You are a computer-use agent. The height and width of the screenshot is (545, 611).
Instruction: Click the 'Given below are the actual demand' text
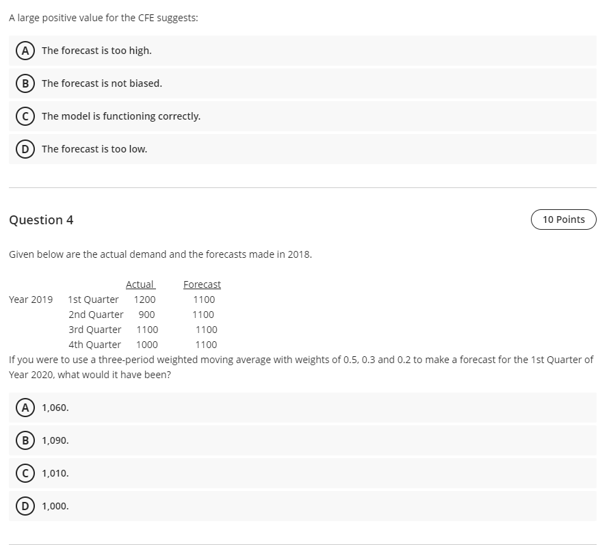pos(160,254)
